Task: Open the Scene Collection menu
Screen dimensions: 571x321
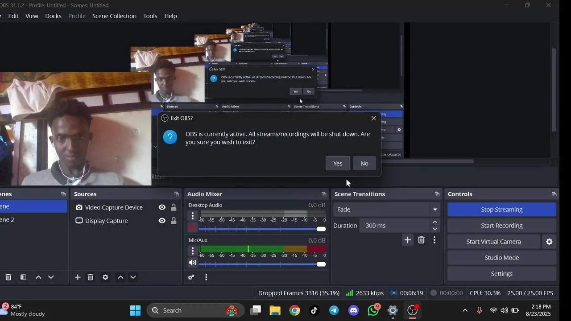Action: point(114,16)
